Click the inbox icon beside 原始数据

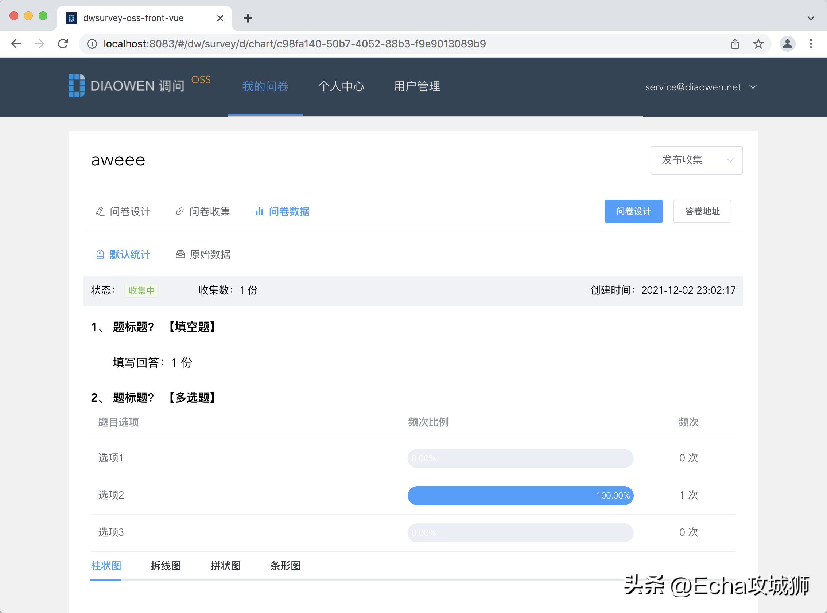180,254
